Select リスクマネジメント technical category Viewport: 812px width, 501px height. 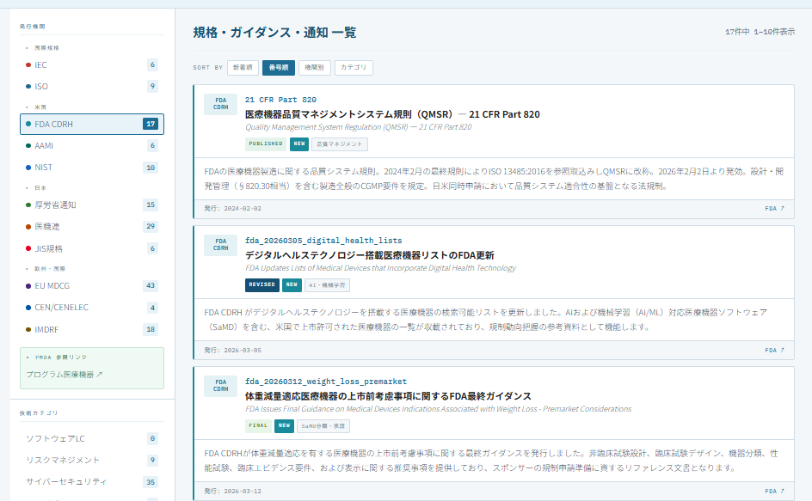click(92, 460)
